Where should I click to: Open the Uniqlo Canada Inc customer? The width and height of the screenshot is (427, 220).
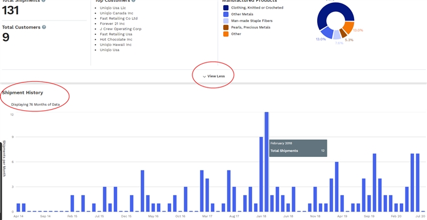[x=117, y=13]
